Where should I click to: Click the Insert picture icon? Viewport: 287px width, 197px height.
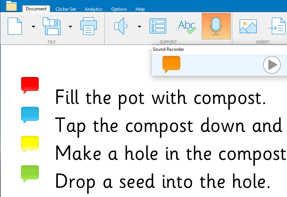(x=248, y=26)
